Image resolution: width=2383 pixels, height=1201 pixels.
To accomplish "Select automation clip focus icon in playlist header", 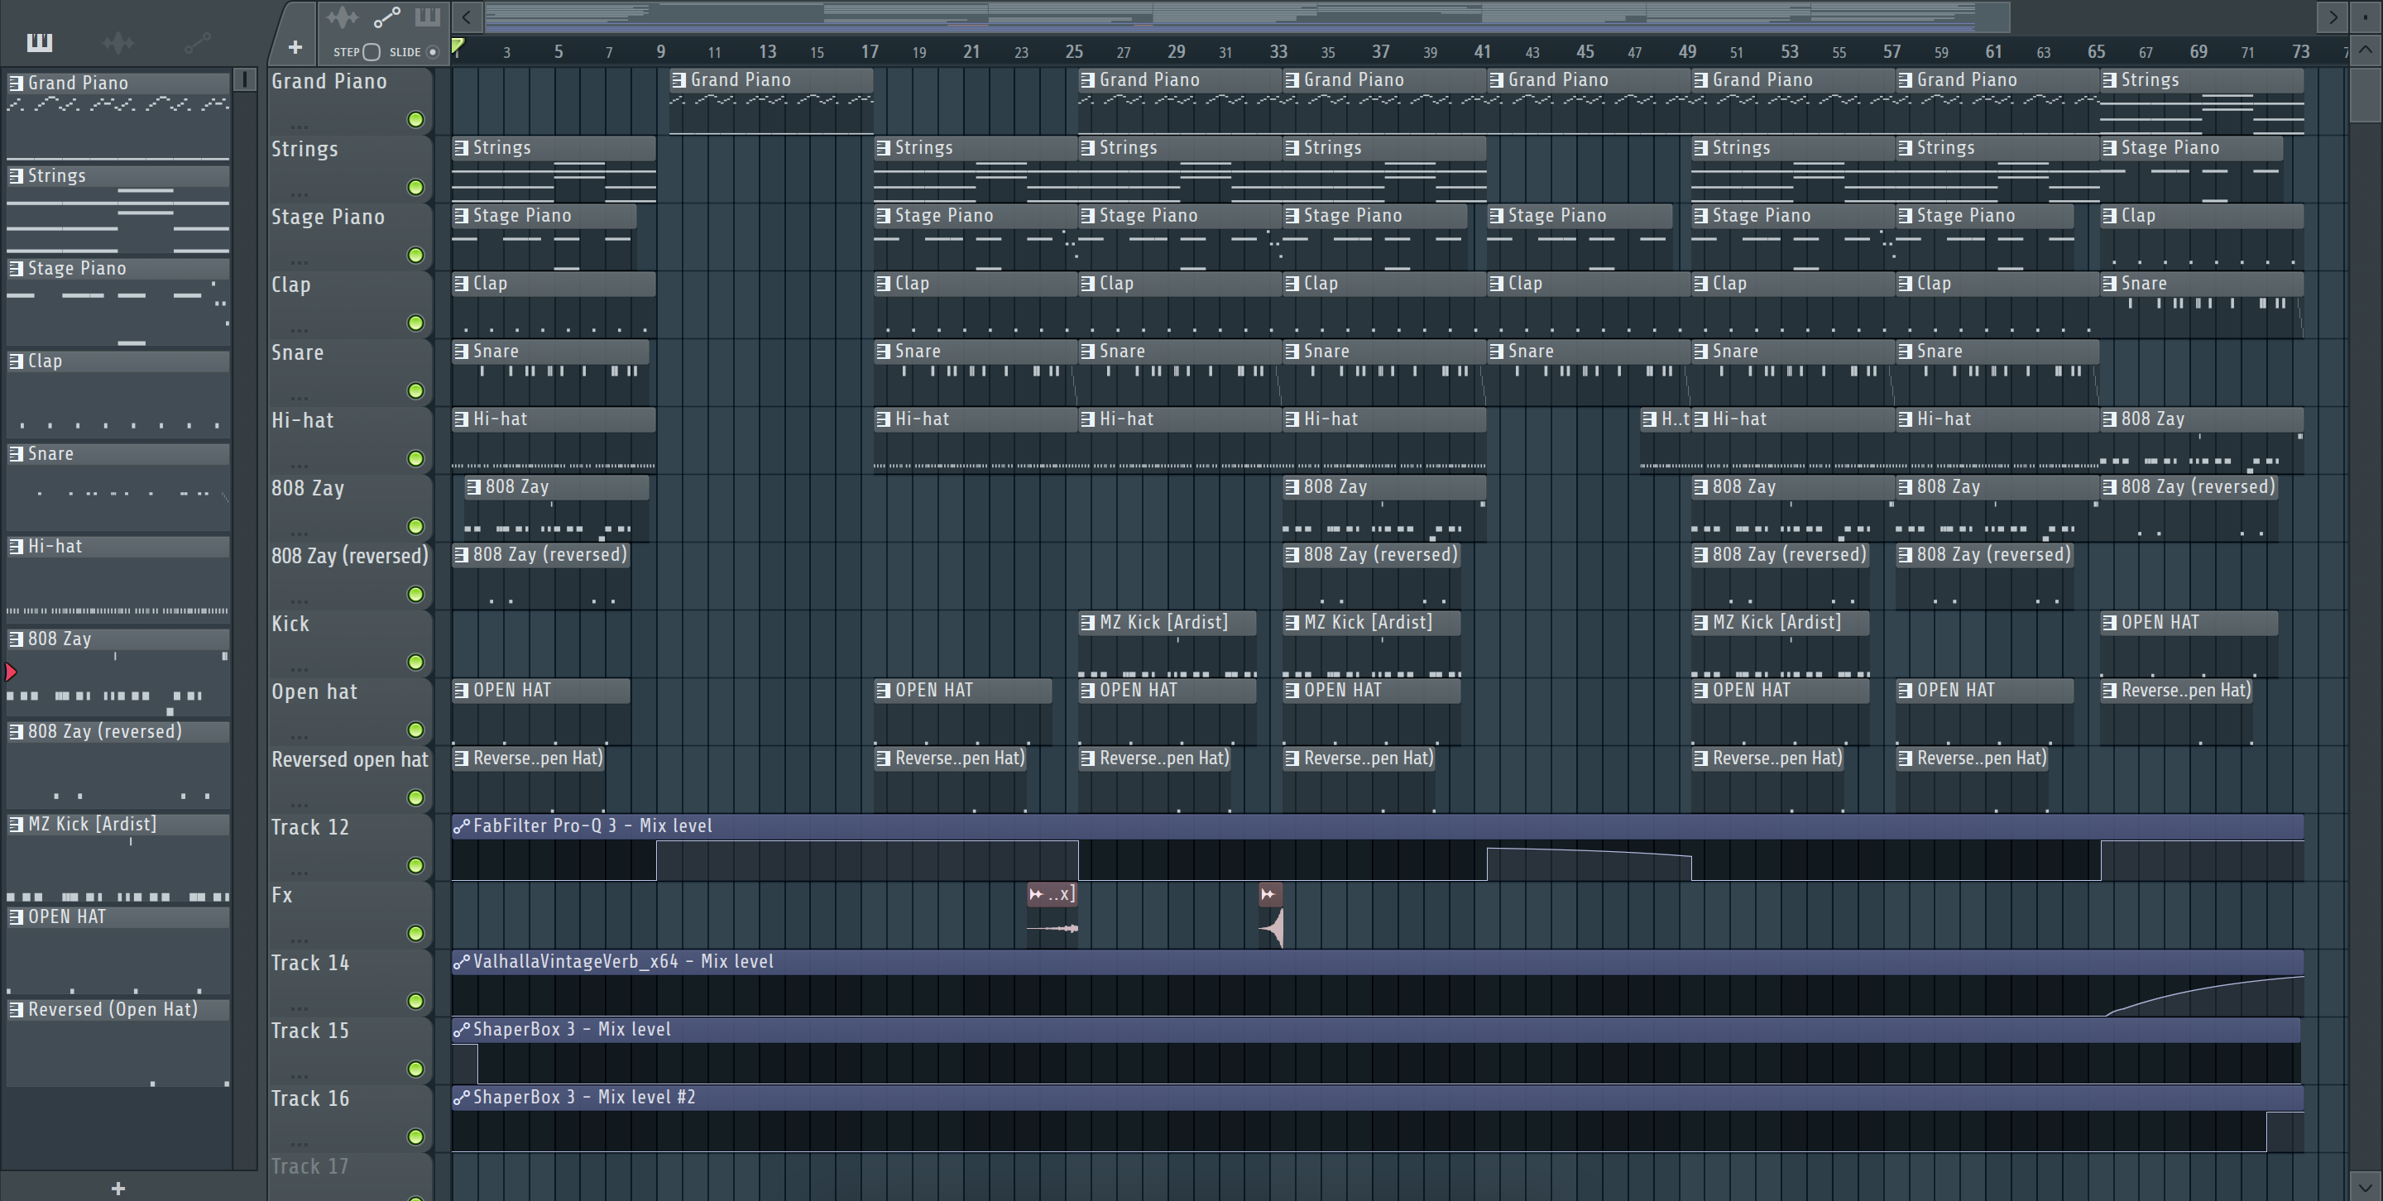I will (x=386, y=17).
